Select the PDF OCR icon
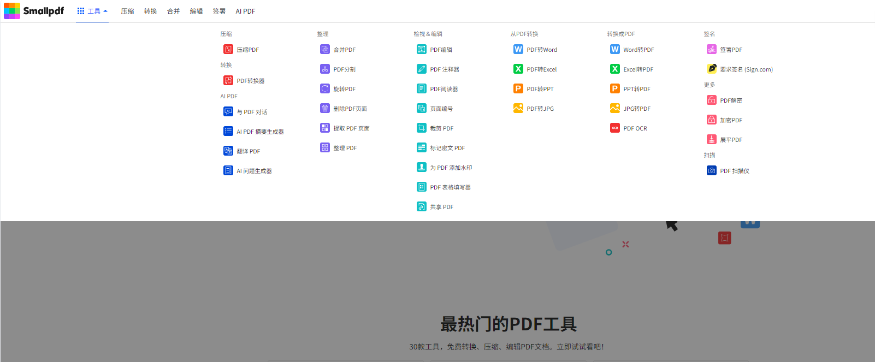 tap(615, 128)
